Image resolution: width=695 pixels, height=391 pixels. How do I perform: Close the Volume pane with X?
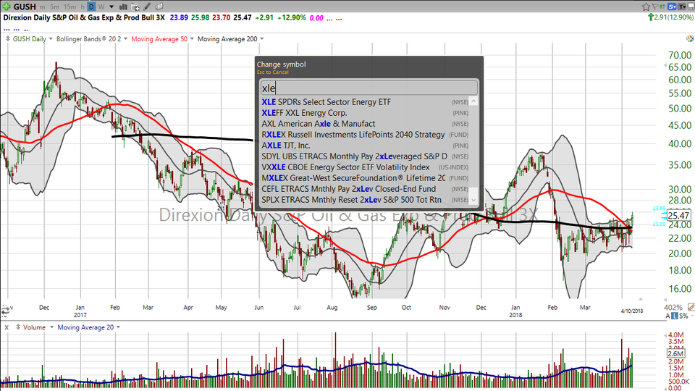(x=7, y=327)
